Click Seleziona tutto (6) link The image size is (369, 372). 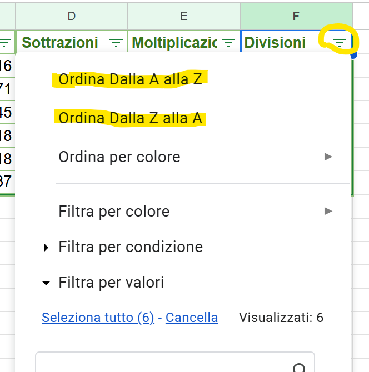pos(98,318)
